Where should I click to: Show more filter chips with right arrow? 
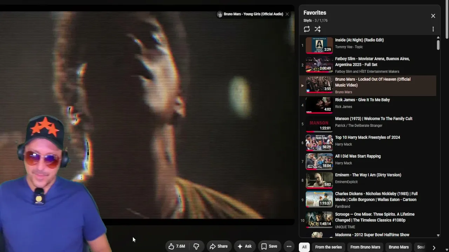434,247
